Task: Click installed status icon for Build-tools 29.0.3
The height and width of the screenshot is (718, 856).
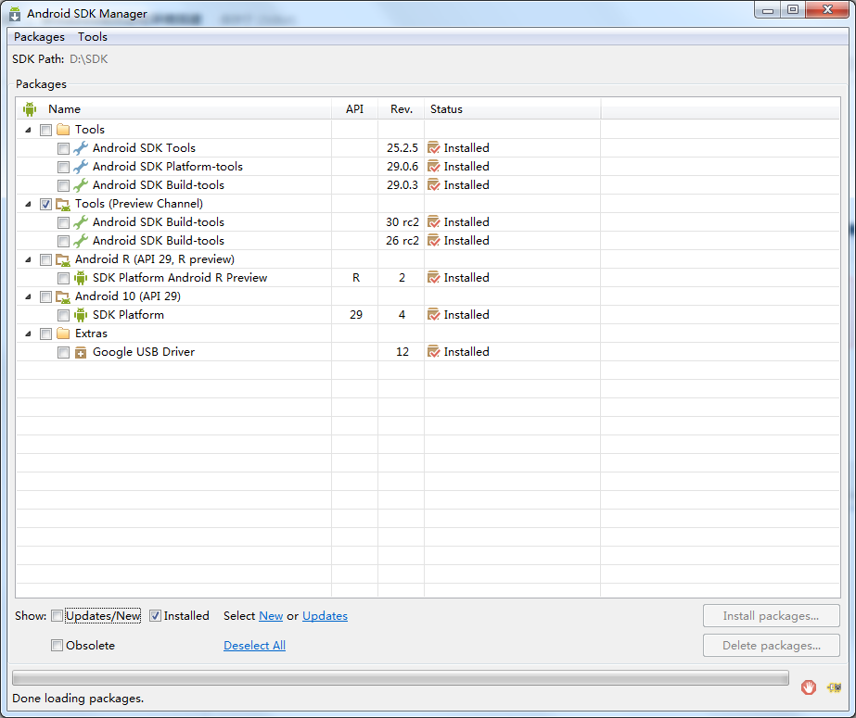Action: 433,185
